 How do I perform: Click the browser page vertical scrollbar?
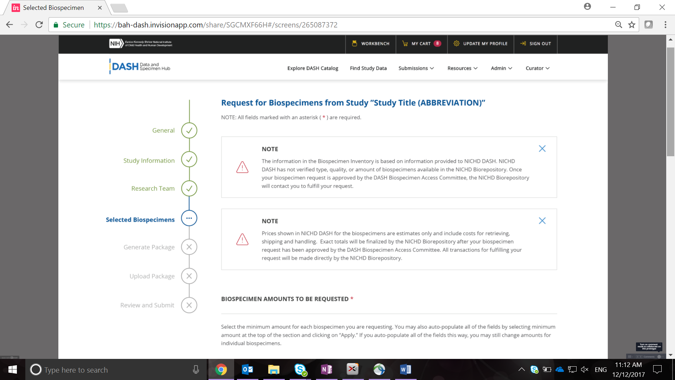[x=670, y=102]
